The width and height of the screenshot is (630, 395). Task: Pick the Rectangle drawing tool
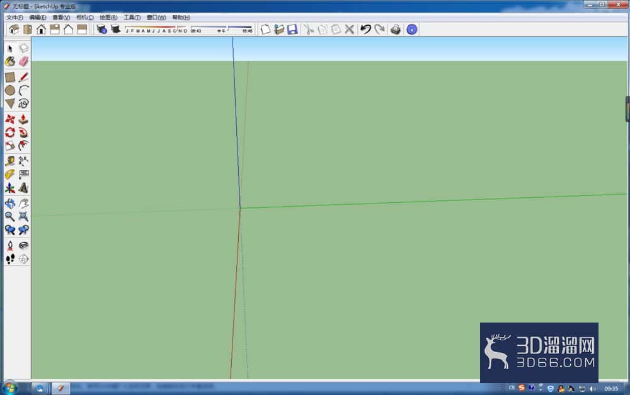[x=10, y=77]
